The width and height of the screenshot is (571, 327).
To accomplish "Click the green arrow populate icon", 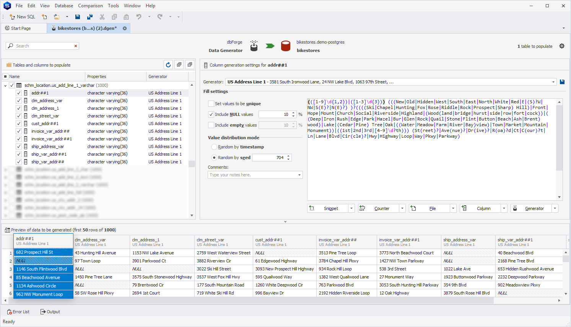I will 270,46.
